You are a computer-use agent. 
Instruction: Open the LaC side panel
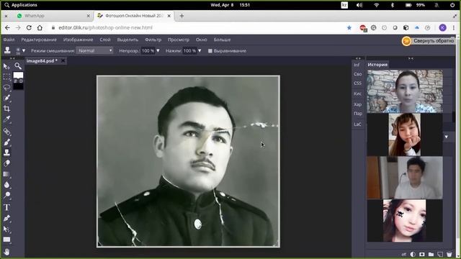pyautogui.click(x=357, y=124)
